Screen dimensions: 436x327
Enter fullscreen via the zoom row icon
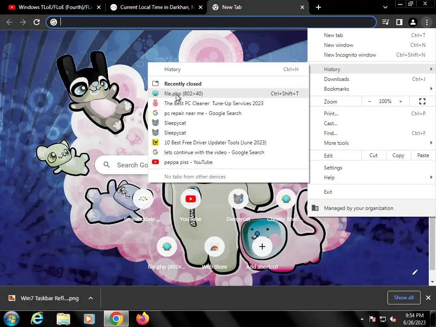422,101
